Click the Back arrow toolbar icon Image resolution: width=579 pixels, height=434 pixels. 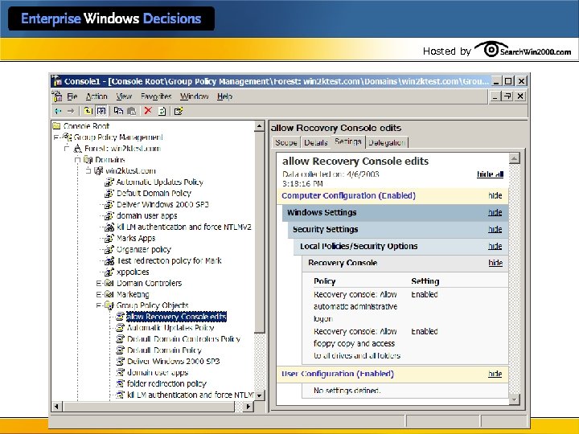(59, 111)
